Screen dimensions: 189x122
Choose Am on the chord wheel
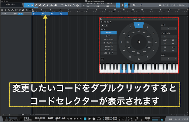pyautogui.click(x=139, y=31)
